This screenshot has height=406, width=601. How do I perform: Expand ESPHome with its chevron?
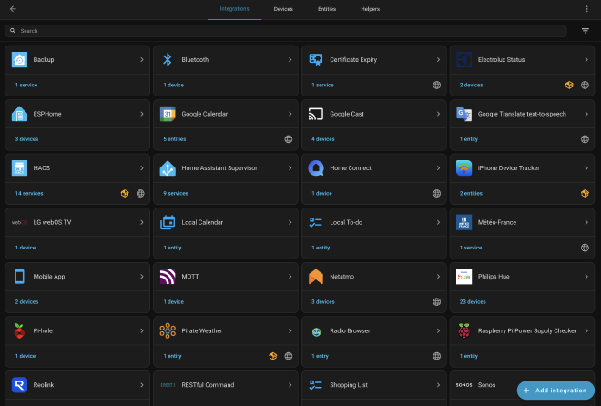[142, 114]
